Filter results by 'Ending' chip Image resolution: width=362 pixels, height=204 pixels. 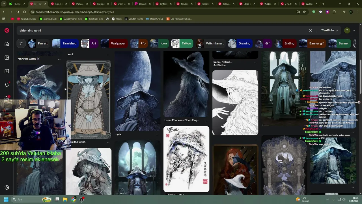(286, 43)
